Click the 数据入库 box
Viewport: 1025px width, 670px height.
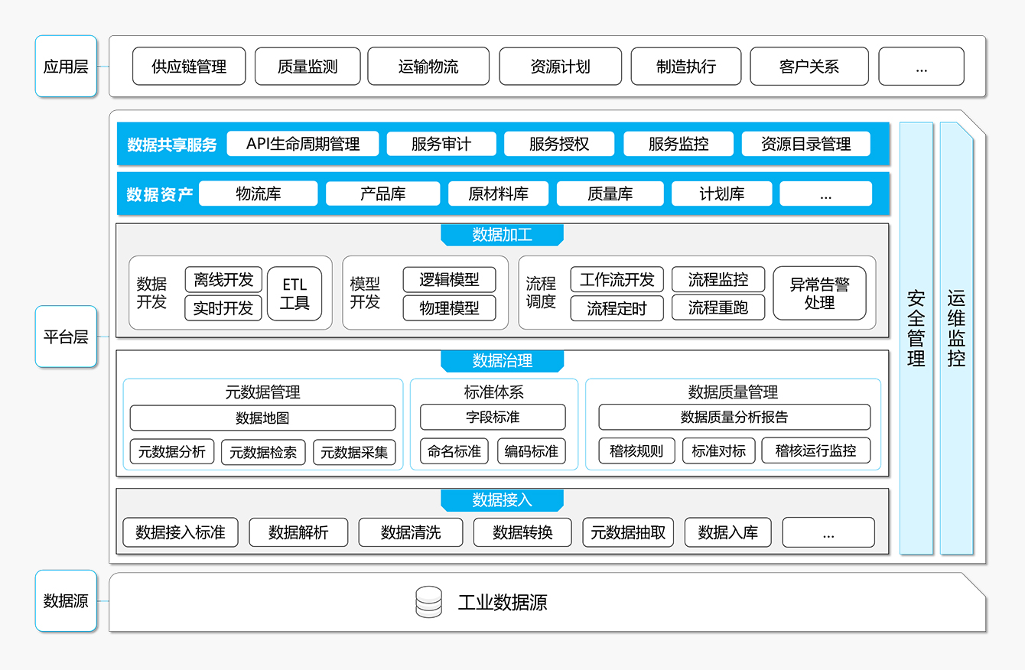point(728,532)
